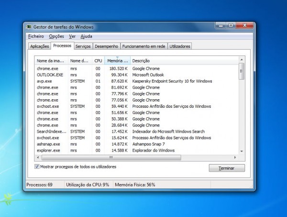Click the vertical scrollbar down arrow
Screen dimensions: 287x217
242,151
